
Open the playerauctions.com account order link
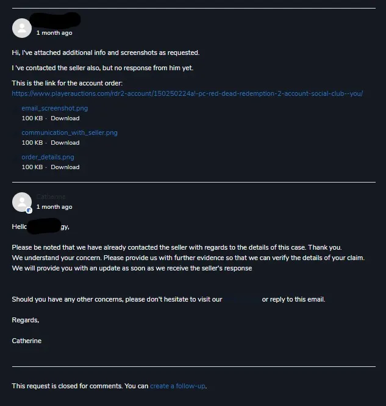click(x=187, y=93)
